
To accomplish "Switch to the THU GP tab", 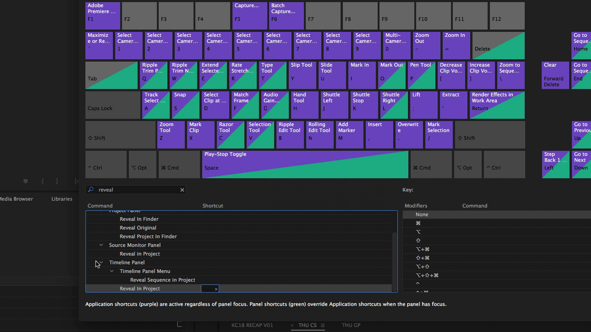I will pyautogui.click(x=351, y=326).
